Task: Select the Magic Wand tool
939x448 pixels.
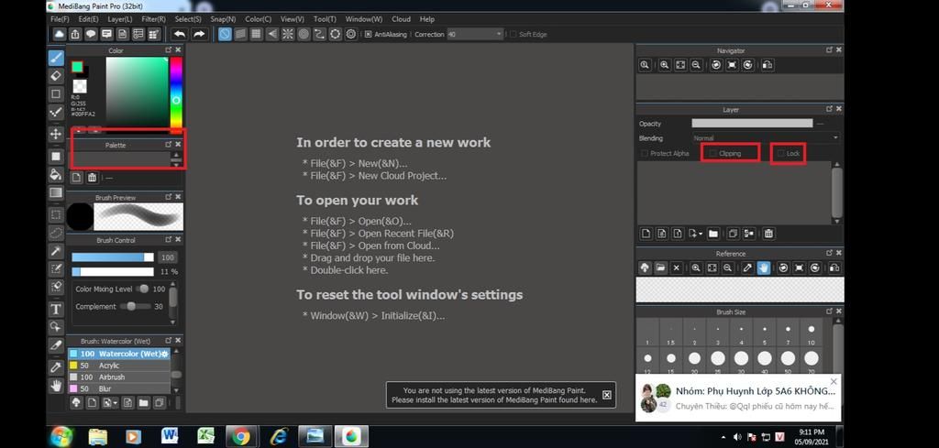Action: pos(56,251)
